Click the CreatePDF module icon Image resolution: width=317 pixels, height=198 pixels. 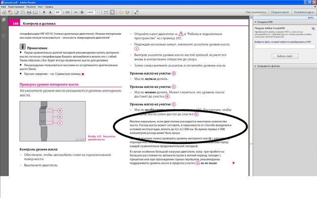313,28
